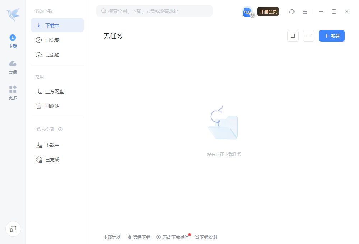Viewport: 359px width, 244px height.
Task: Click the floating window icon at bottom left
Action: [x=13, y=229]
